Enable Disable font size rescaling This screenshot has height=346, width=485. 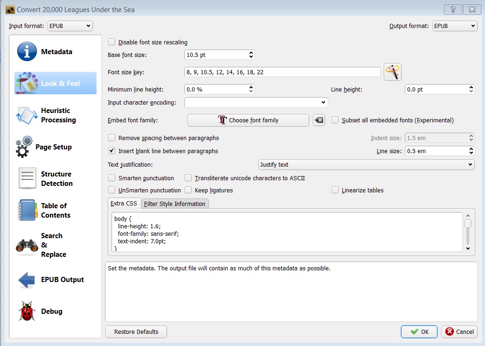(x=111, y=42)
